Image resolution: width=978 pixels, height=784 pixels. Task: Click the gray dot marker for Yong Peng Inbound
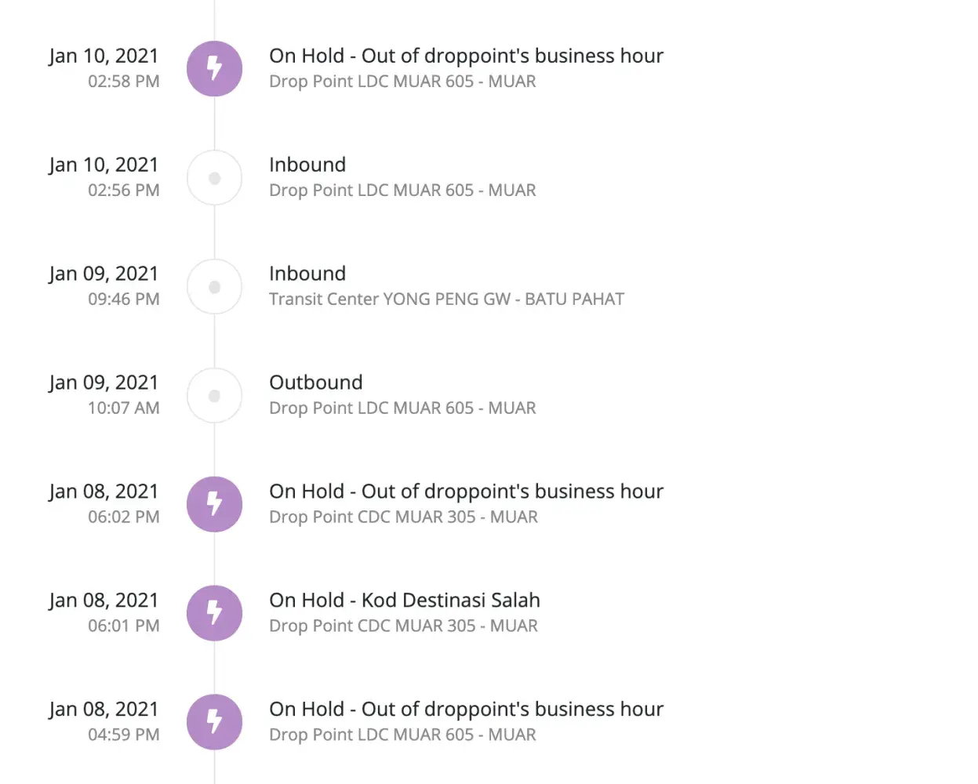(214, 287)
